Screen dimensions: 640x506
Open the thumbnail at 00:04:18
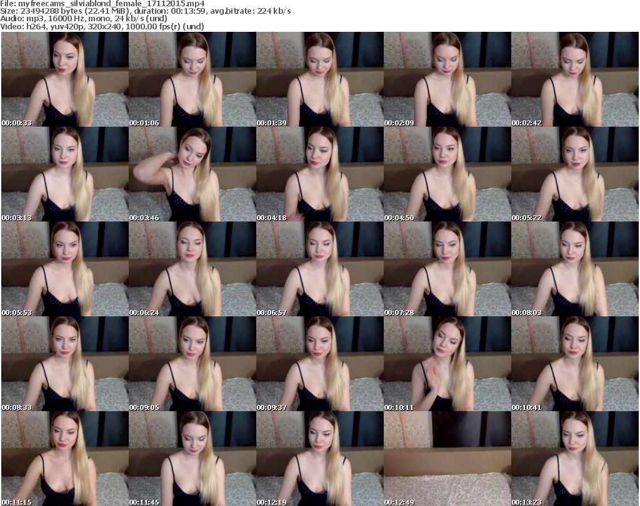(x=320, y=174)
